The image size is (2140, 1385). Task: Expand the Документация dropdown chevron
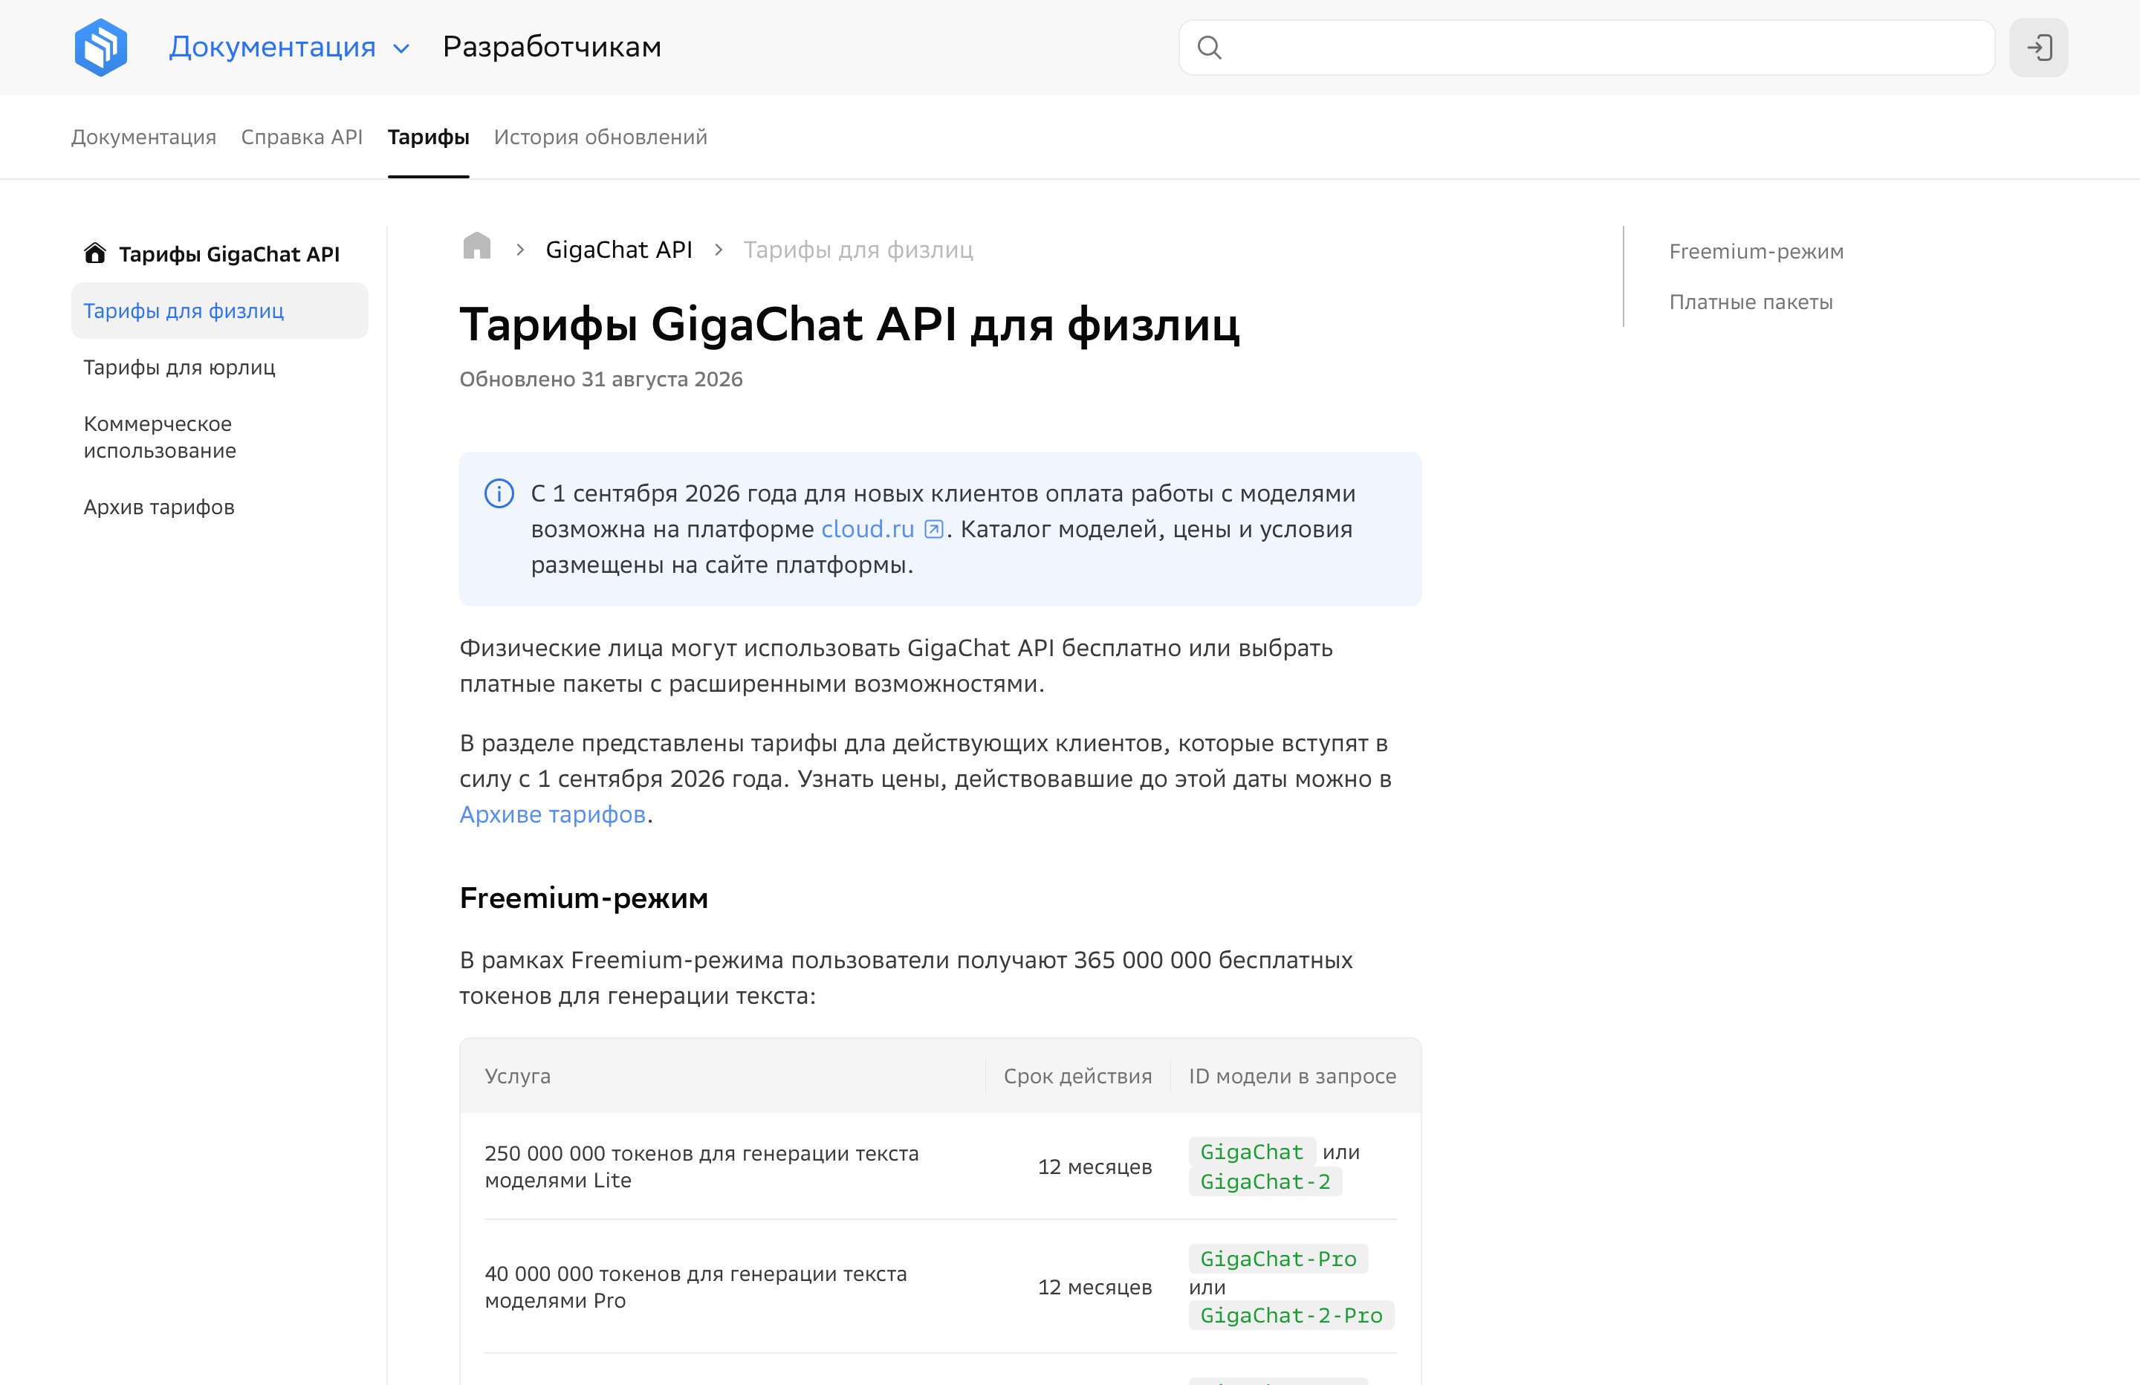coord(402,48)
